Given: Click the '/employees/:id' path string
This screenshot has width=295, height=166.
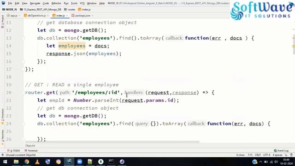Looking at the screenshot, I should coord(96,92).
